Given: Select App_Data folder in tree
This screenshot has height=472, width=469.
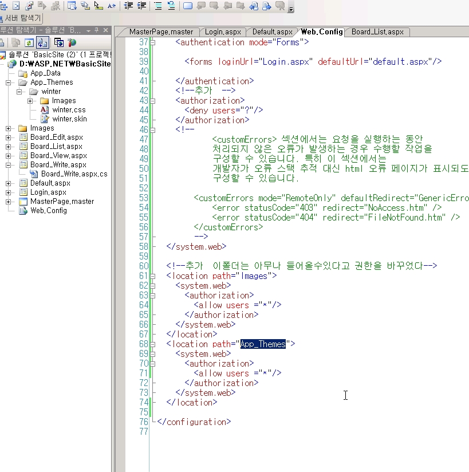Looking at the screenshot, I should (45, 73).
